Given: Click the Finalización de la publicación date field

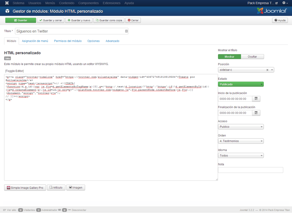Looking at the screenshot, I should [x=235, y=113].
